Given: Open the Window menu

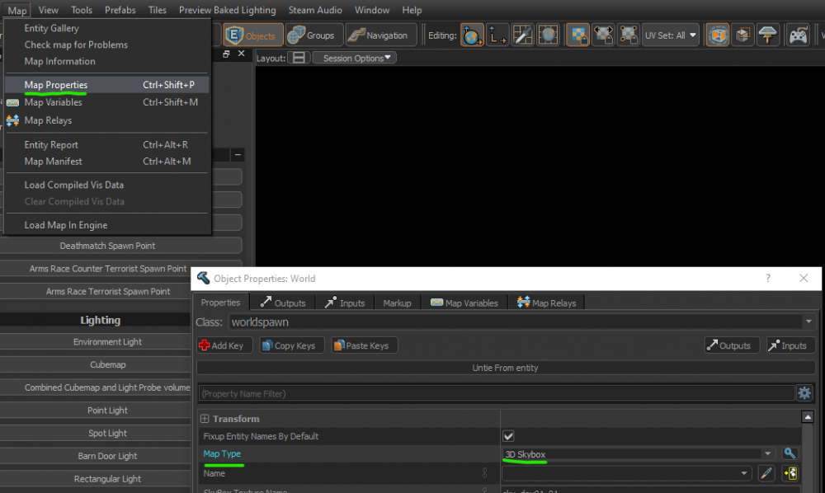Looking at the screenshot, I should 372,10.
